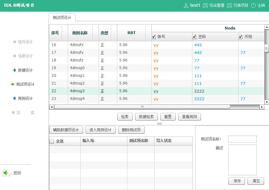Select the row named 4dmsg1

(157, 76)
